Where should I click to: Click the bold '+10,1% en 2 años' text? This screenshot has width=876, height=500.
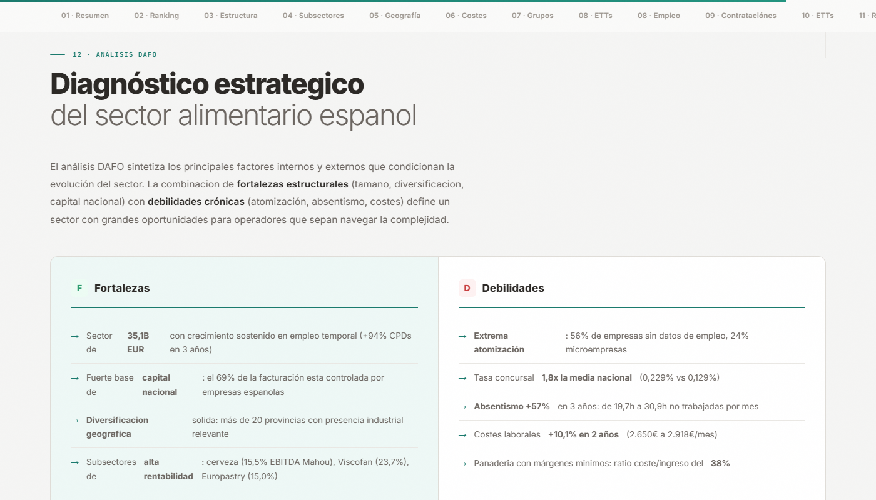click(583, 435)
